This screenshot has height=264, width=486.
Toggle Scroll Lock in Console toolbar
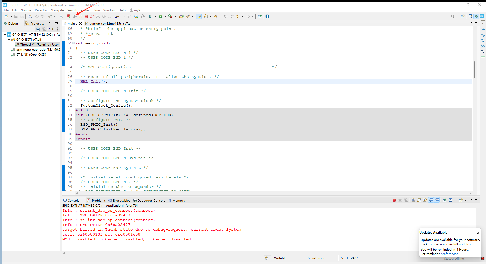coord(419,200)
